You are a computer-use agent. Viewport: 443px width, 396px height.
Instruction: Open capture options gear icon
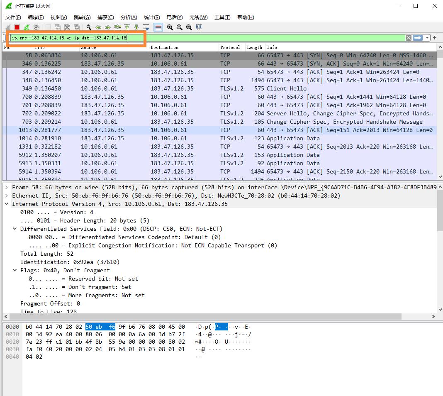point(36,27)
